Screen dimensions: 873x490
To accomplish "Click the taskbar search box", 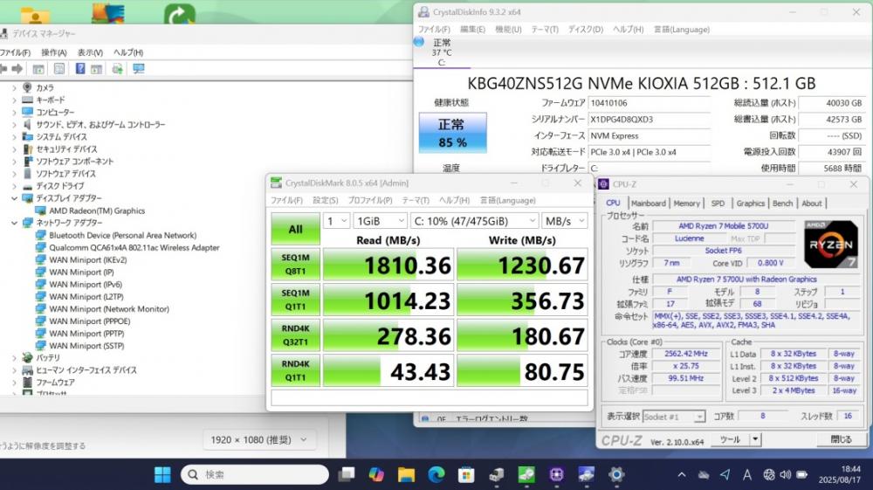I will 254,474.
